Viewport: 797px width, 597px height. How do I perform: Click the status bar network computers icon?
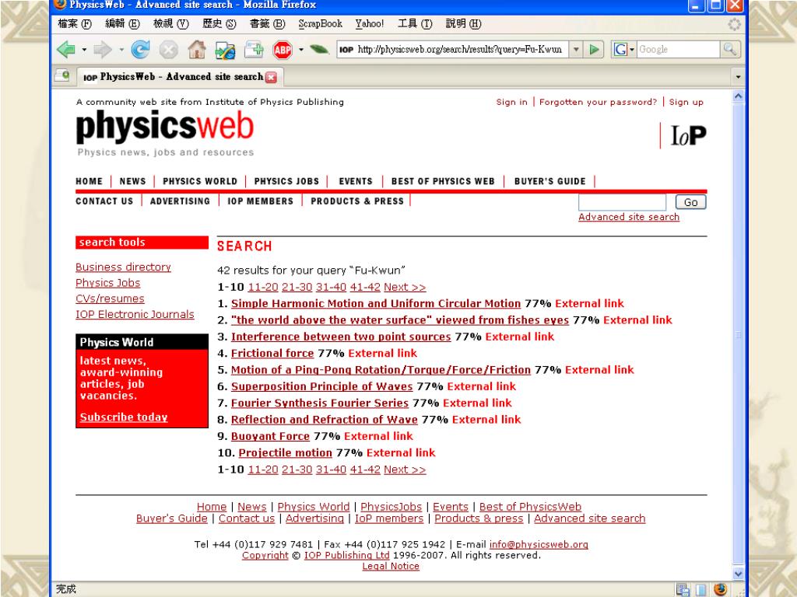coord(683,589)
